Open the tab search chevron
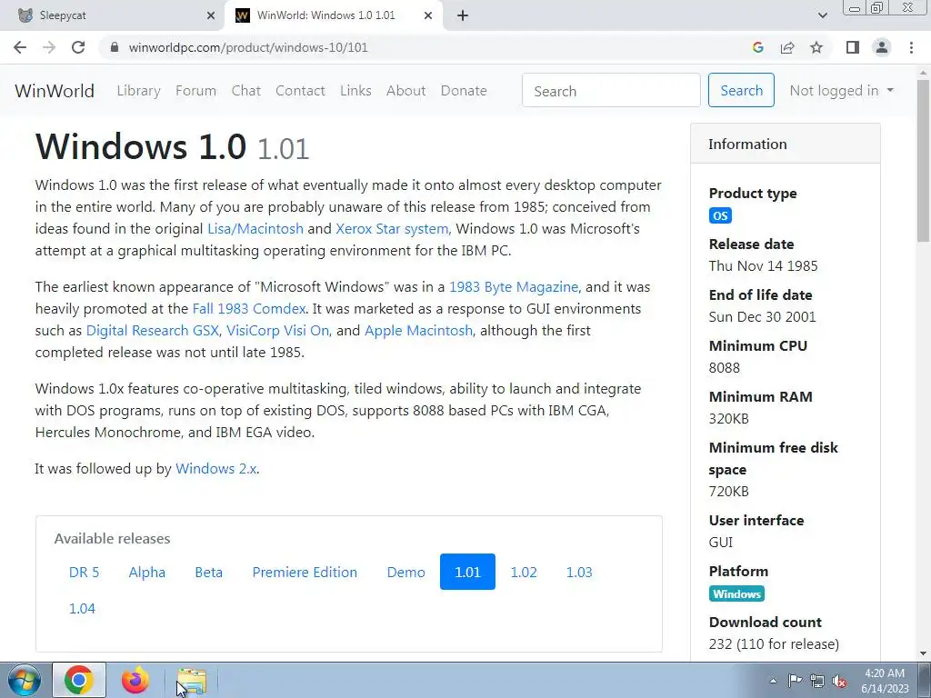The width and height of the screenshot is (931, 698). (822, 15)
